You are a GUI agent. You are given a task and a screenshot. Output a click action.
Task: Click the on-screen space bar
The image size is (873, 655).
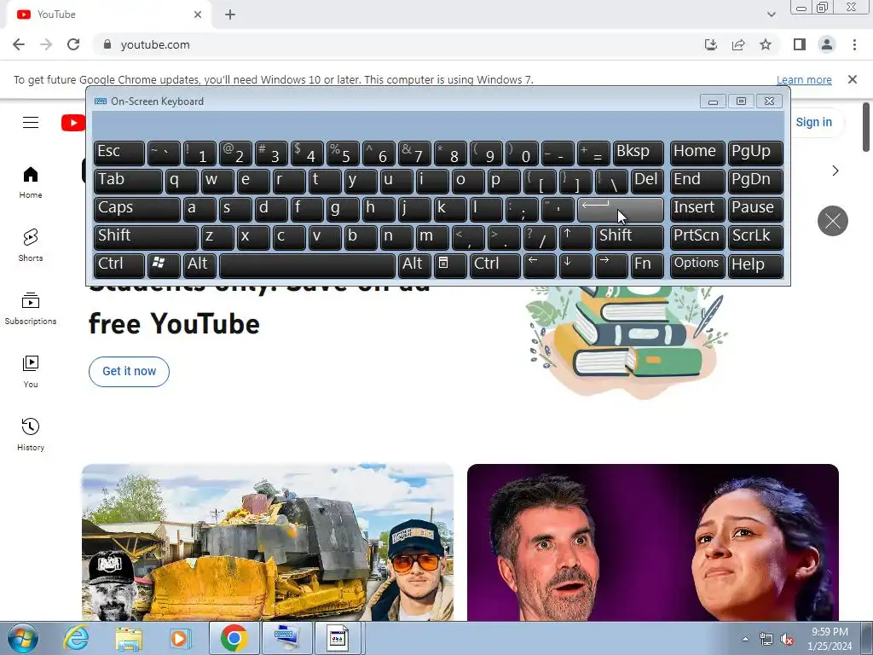click(x=307, y=265)
